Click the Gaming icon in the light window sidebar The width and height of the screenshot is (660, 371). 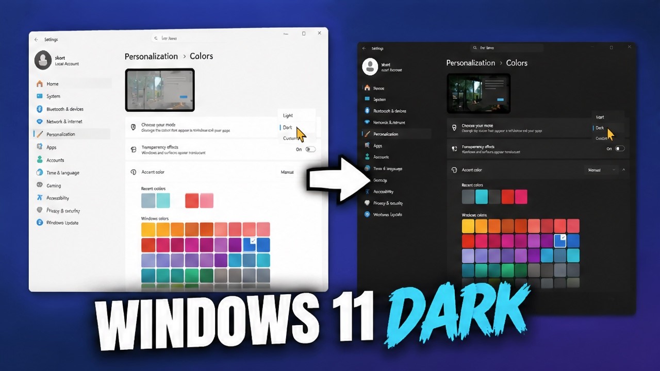click(40, 185)
